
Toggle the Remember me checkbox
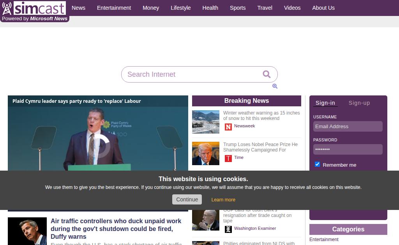click(317, 164)
